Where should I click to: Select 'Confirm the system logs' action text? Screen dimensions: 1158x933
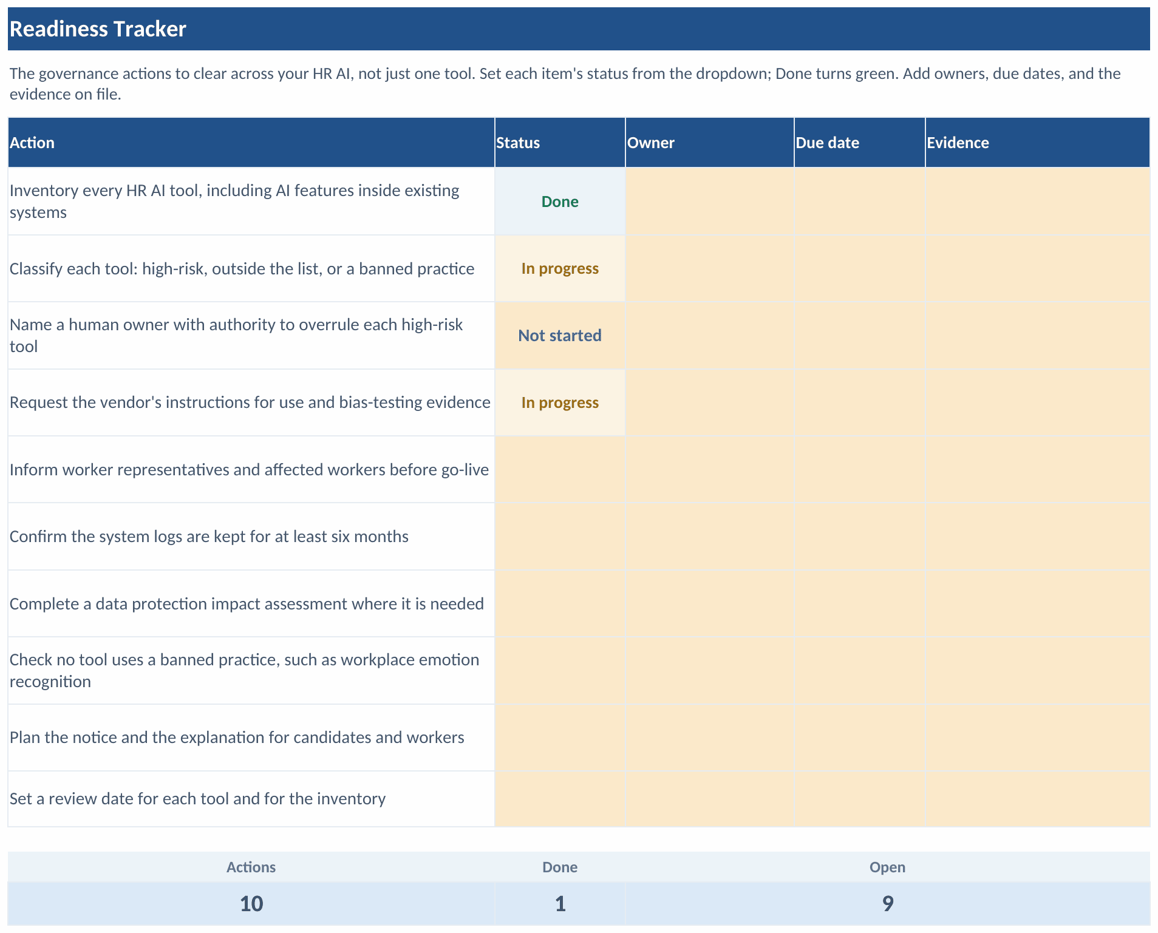pyautogui.click(x=209, y=537)
